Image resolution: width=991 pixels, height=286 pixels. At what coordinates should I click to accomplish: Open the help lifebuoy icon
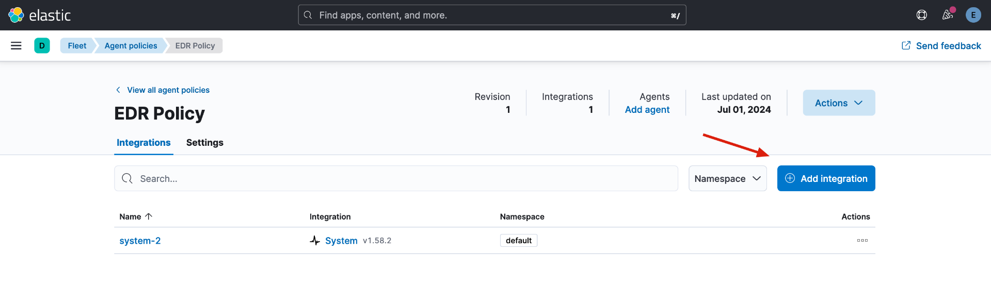[921, 15]
